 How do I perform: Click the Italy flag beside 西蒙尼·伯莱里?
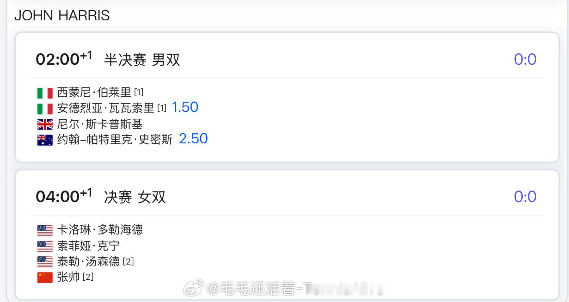pos(45,93)
